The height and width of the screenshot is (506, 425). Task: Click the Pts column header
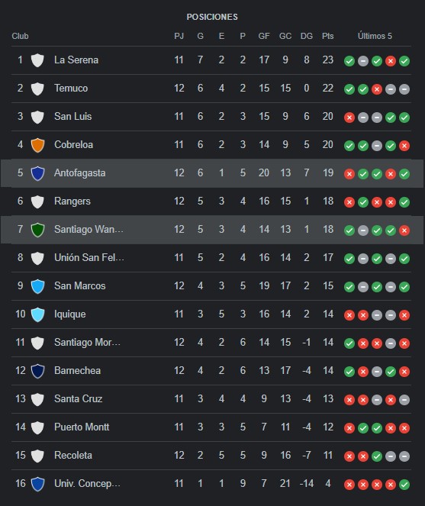[327, 36]
